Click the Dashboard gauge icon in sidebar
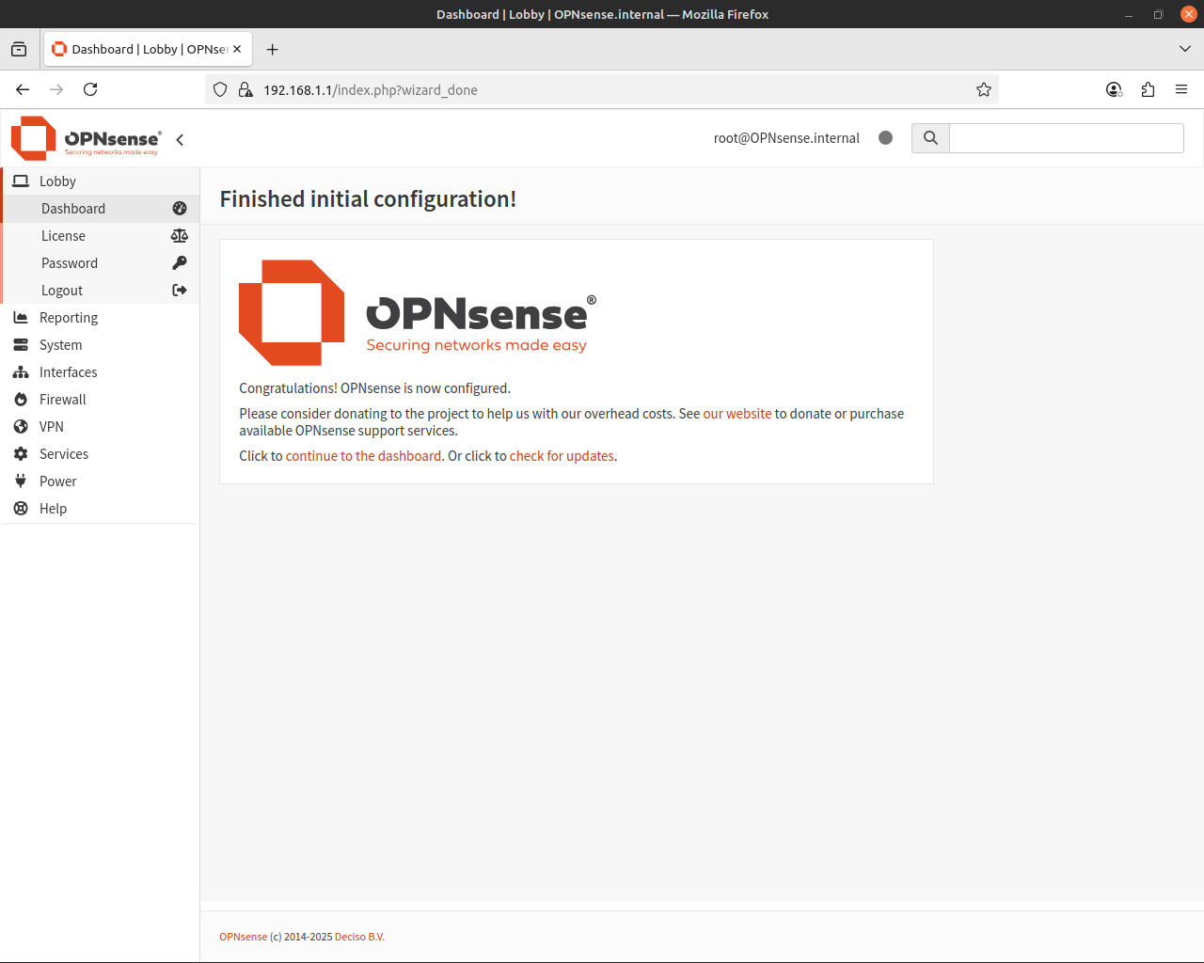This screenshot has height=963, width=1204. (180, 209)
